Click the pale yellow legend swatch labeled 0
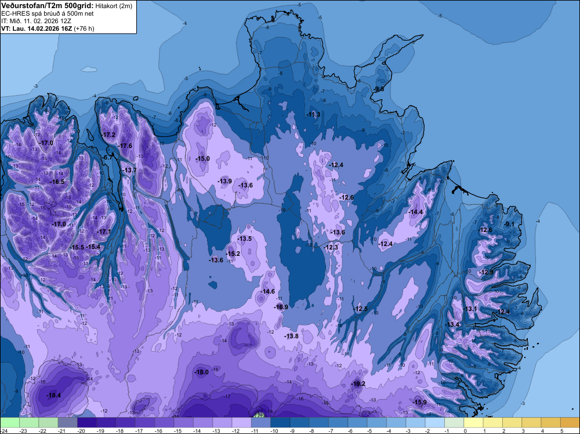Screen dimensions: 580x434 (473, 422)
